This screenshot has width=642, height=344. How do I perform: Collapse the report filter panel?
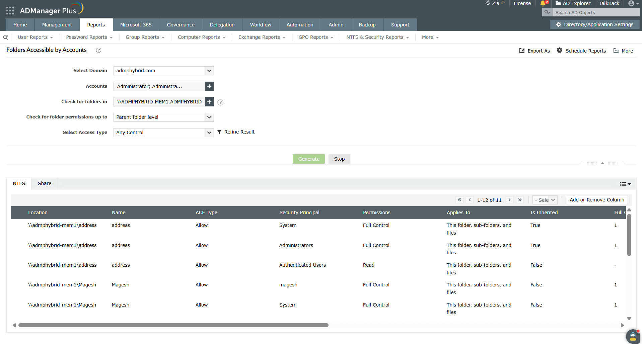point(602,163)
